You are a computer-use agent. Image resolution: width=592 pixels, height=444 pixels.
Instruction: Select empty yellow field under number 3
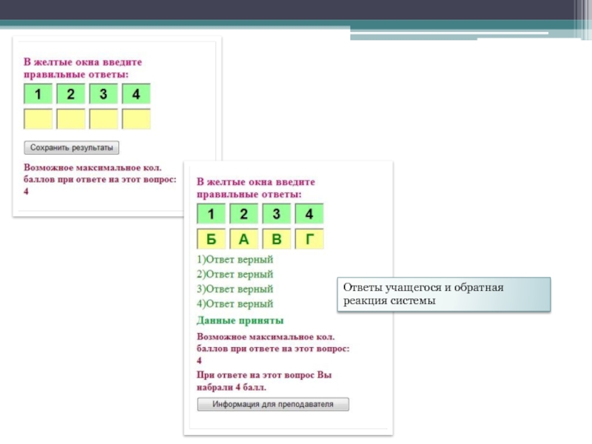pyautogui.click(x=104, y=119)
